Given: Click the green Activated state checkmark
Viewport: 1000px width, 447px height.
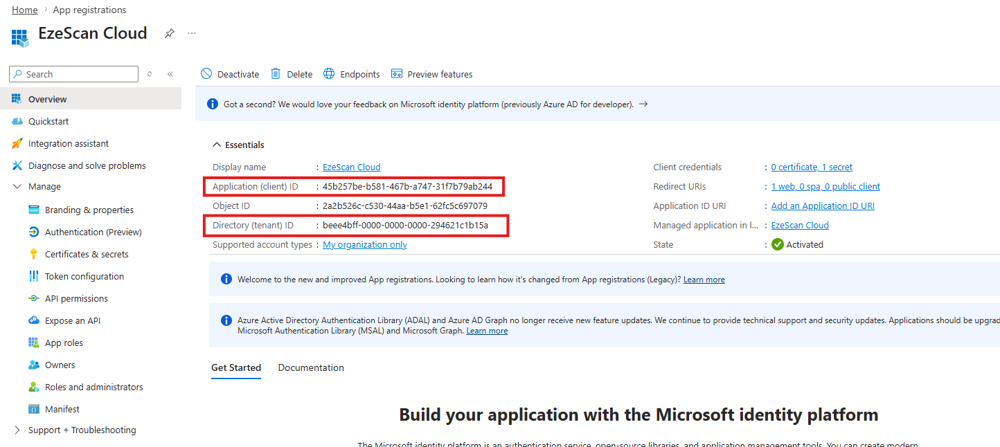Looking at the screenshot, I should [x=778, y=244].
